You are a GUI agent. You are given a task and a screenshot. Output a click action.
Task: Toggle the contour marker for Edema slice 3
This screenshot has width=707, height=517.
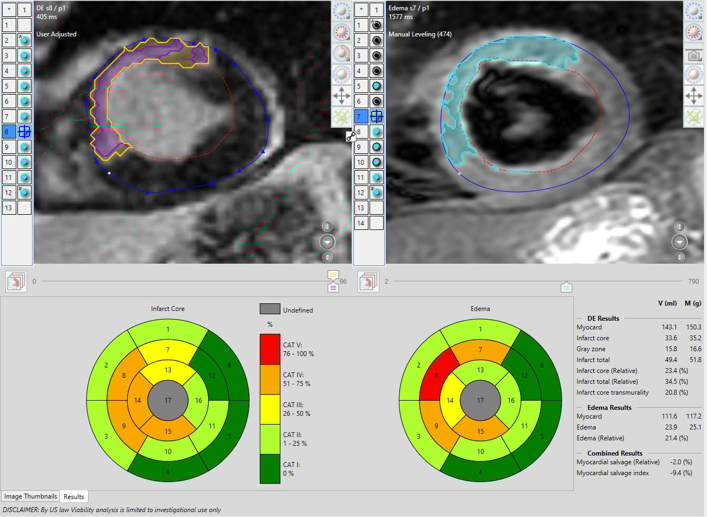tap(377, 55)
